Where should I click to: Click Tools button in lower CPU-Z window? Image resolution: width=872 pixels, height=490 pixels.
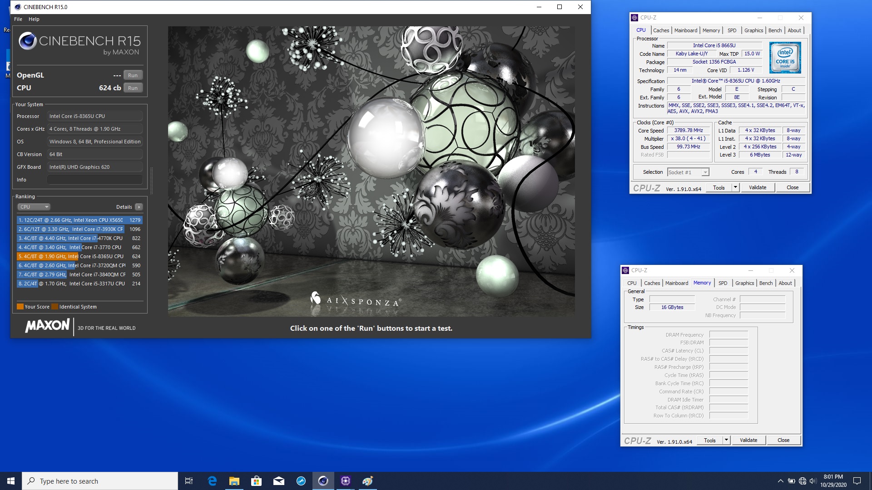pos(709,441)
